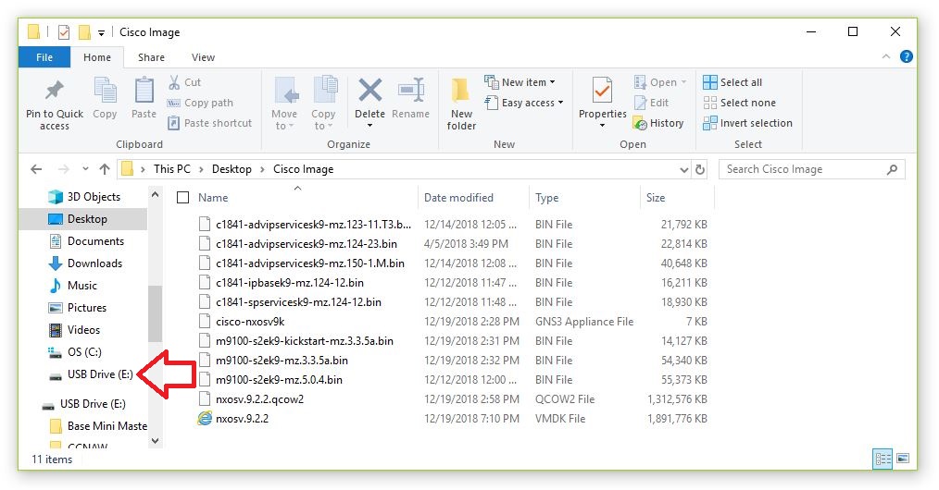Open the Help question mark icon
The image size is (939, 490).
click(907, 56)
